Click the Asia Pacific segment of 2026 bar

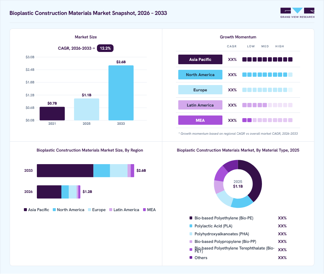[x=49, y=192]
